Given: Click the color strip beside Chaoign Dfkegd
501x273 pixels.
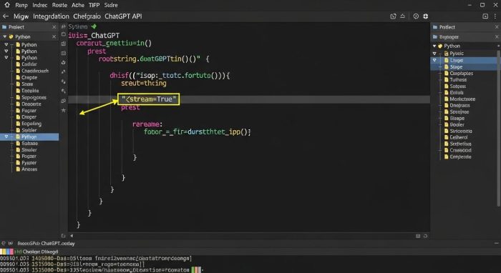Looking at the screenshot, I should tap(6, 252).
